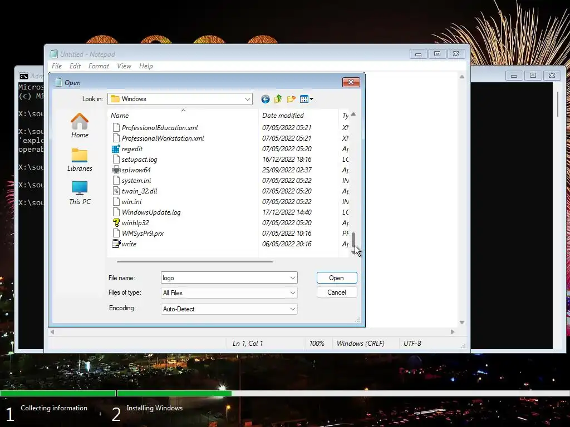570x427 pixels.
Task: Click Notepad's vertical scroll-down arrow
Action: [461, 322]
